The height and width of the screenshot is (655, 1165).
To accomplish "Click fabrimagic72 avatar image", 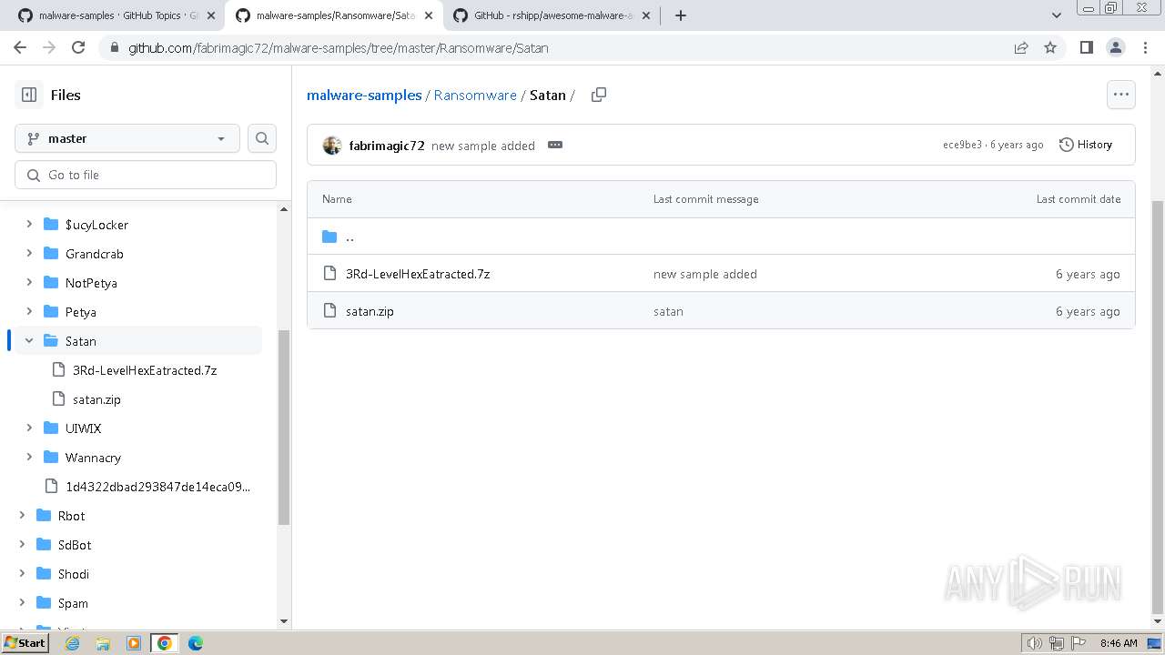I will [x=332, y=146].
